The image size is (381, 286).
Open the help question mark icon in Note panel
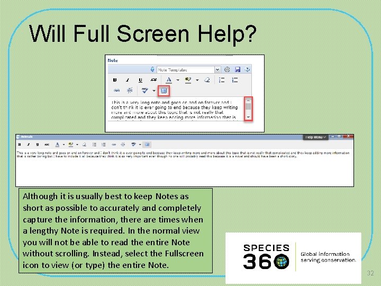pyautogui.click(x=247, y=69)
